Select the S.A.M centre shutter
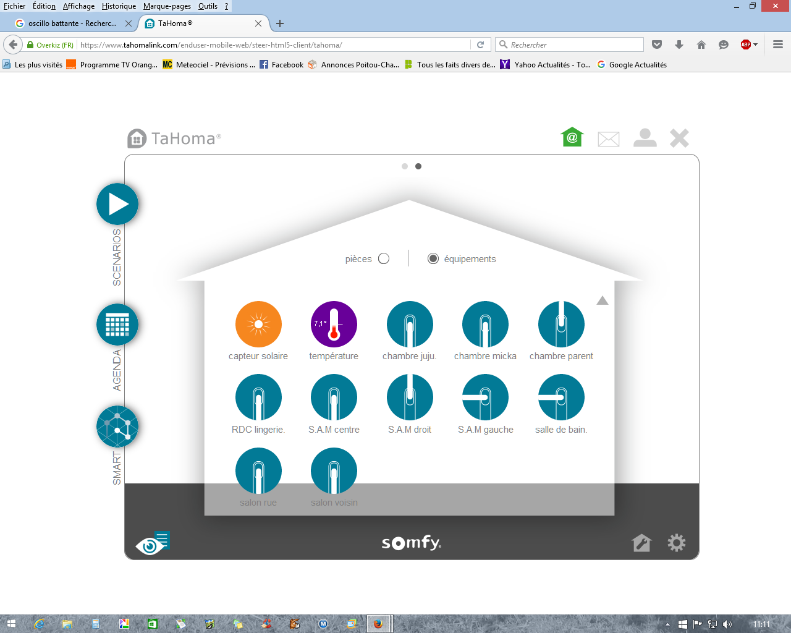This screenshot has width=791, height=633. [x=334, y=397]
